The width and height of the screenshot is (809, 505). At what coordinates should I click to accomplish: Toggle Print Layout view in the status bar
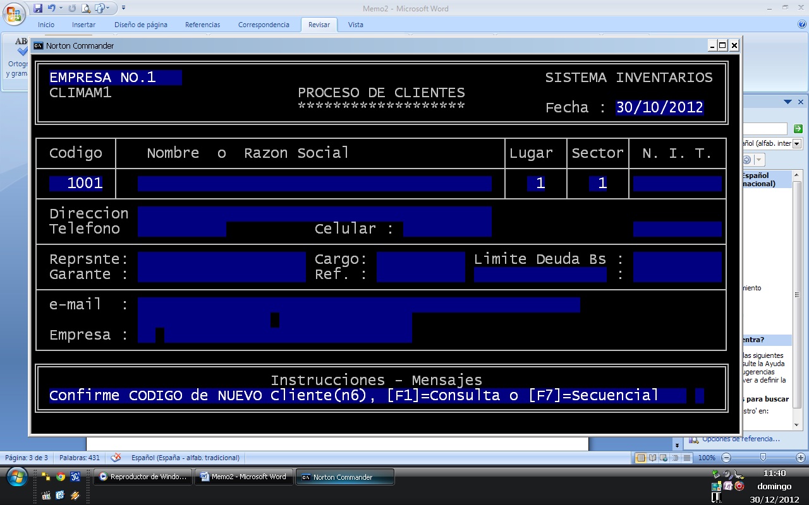coord(641,457)
